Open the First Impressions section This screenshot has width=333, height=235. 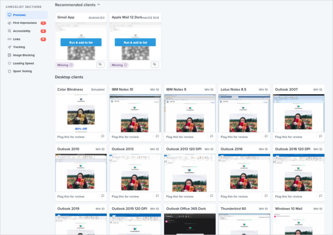[27, 23]
